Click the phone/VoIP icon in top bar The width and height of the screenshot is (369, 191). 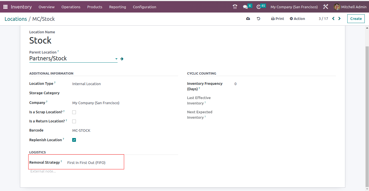point(235,7)
